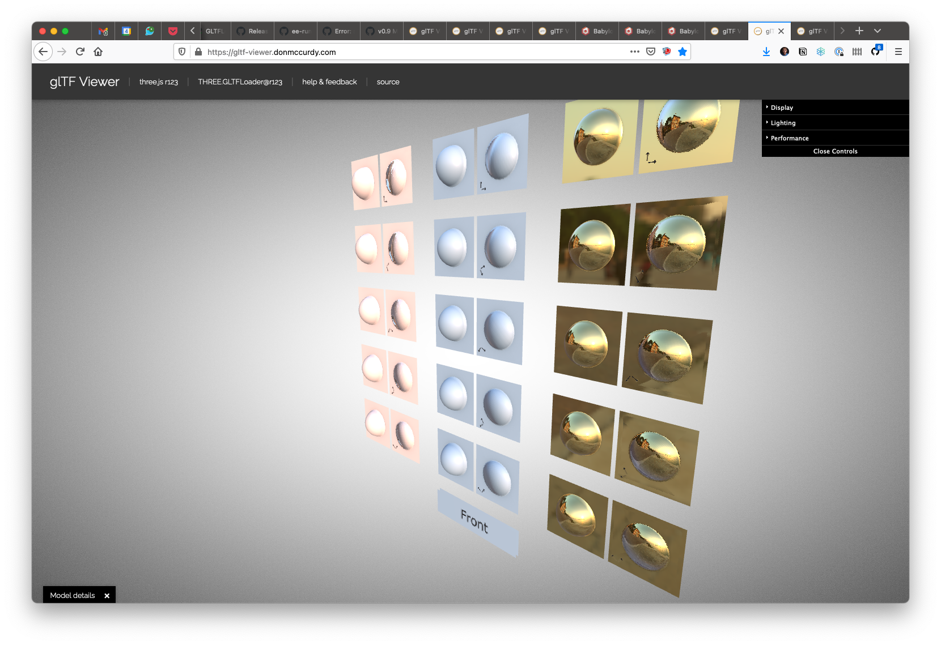Click the profile avatar toolbar icon
The image size is (941, 645).
[785, 52]
